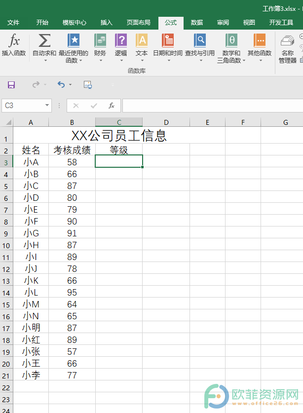
Task: Select the cell containing 小王
Action: 31,363
